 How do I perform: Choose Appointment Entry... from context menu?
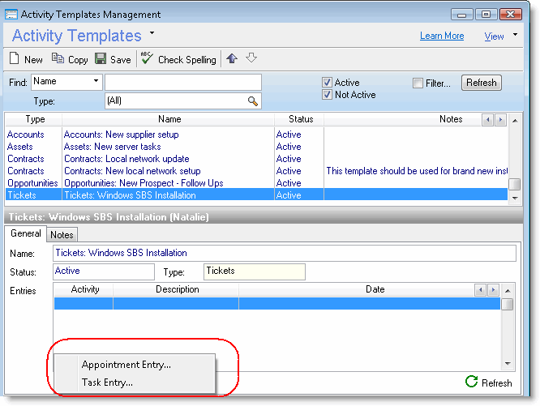(x=126, y=365)
